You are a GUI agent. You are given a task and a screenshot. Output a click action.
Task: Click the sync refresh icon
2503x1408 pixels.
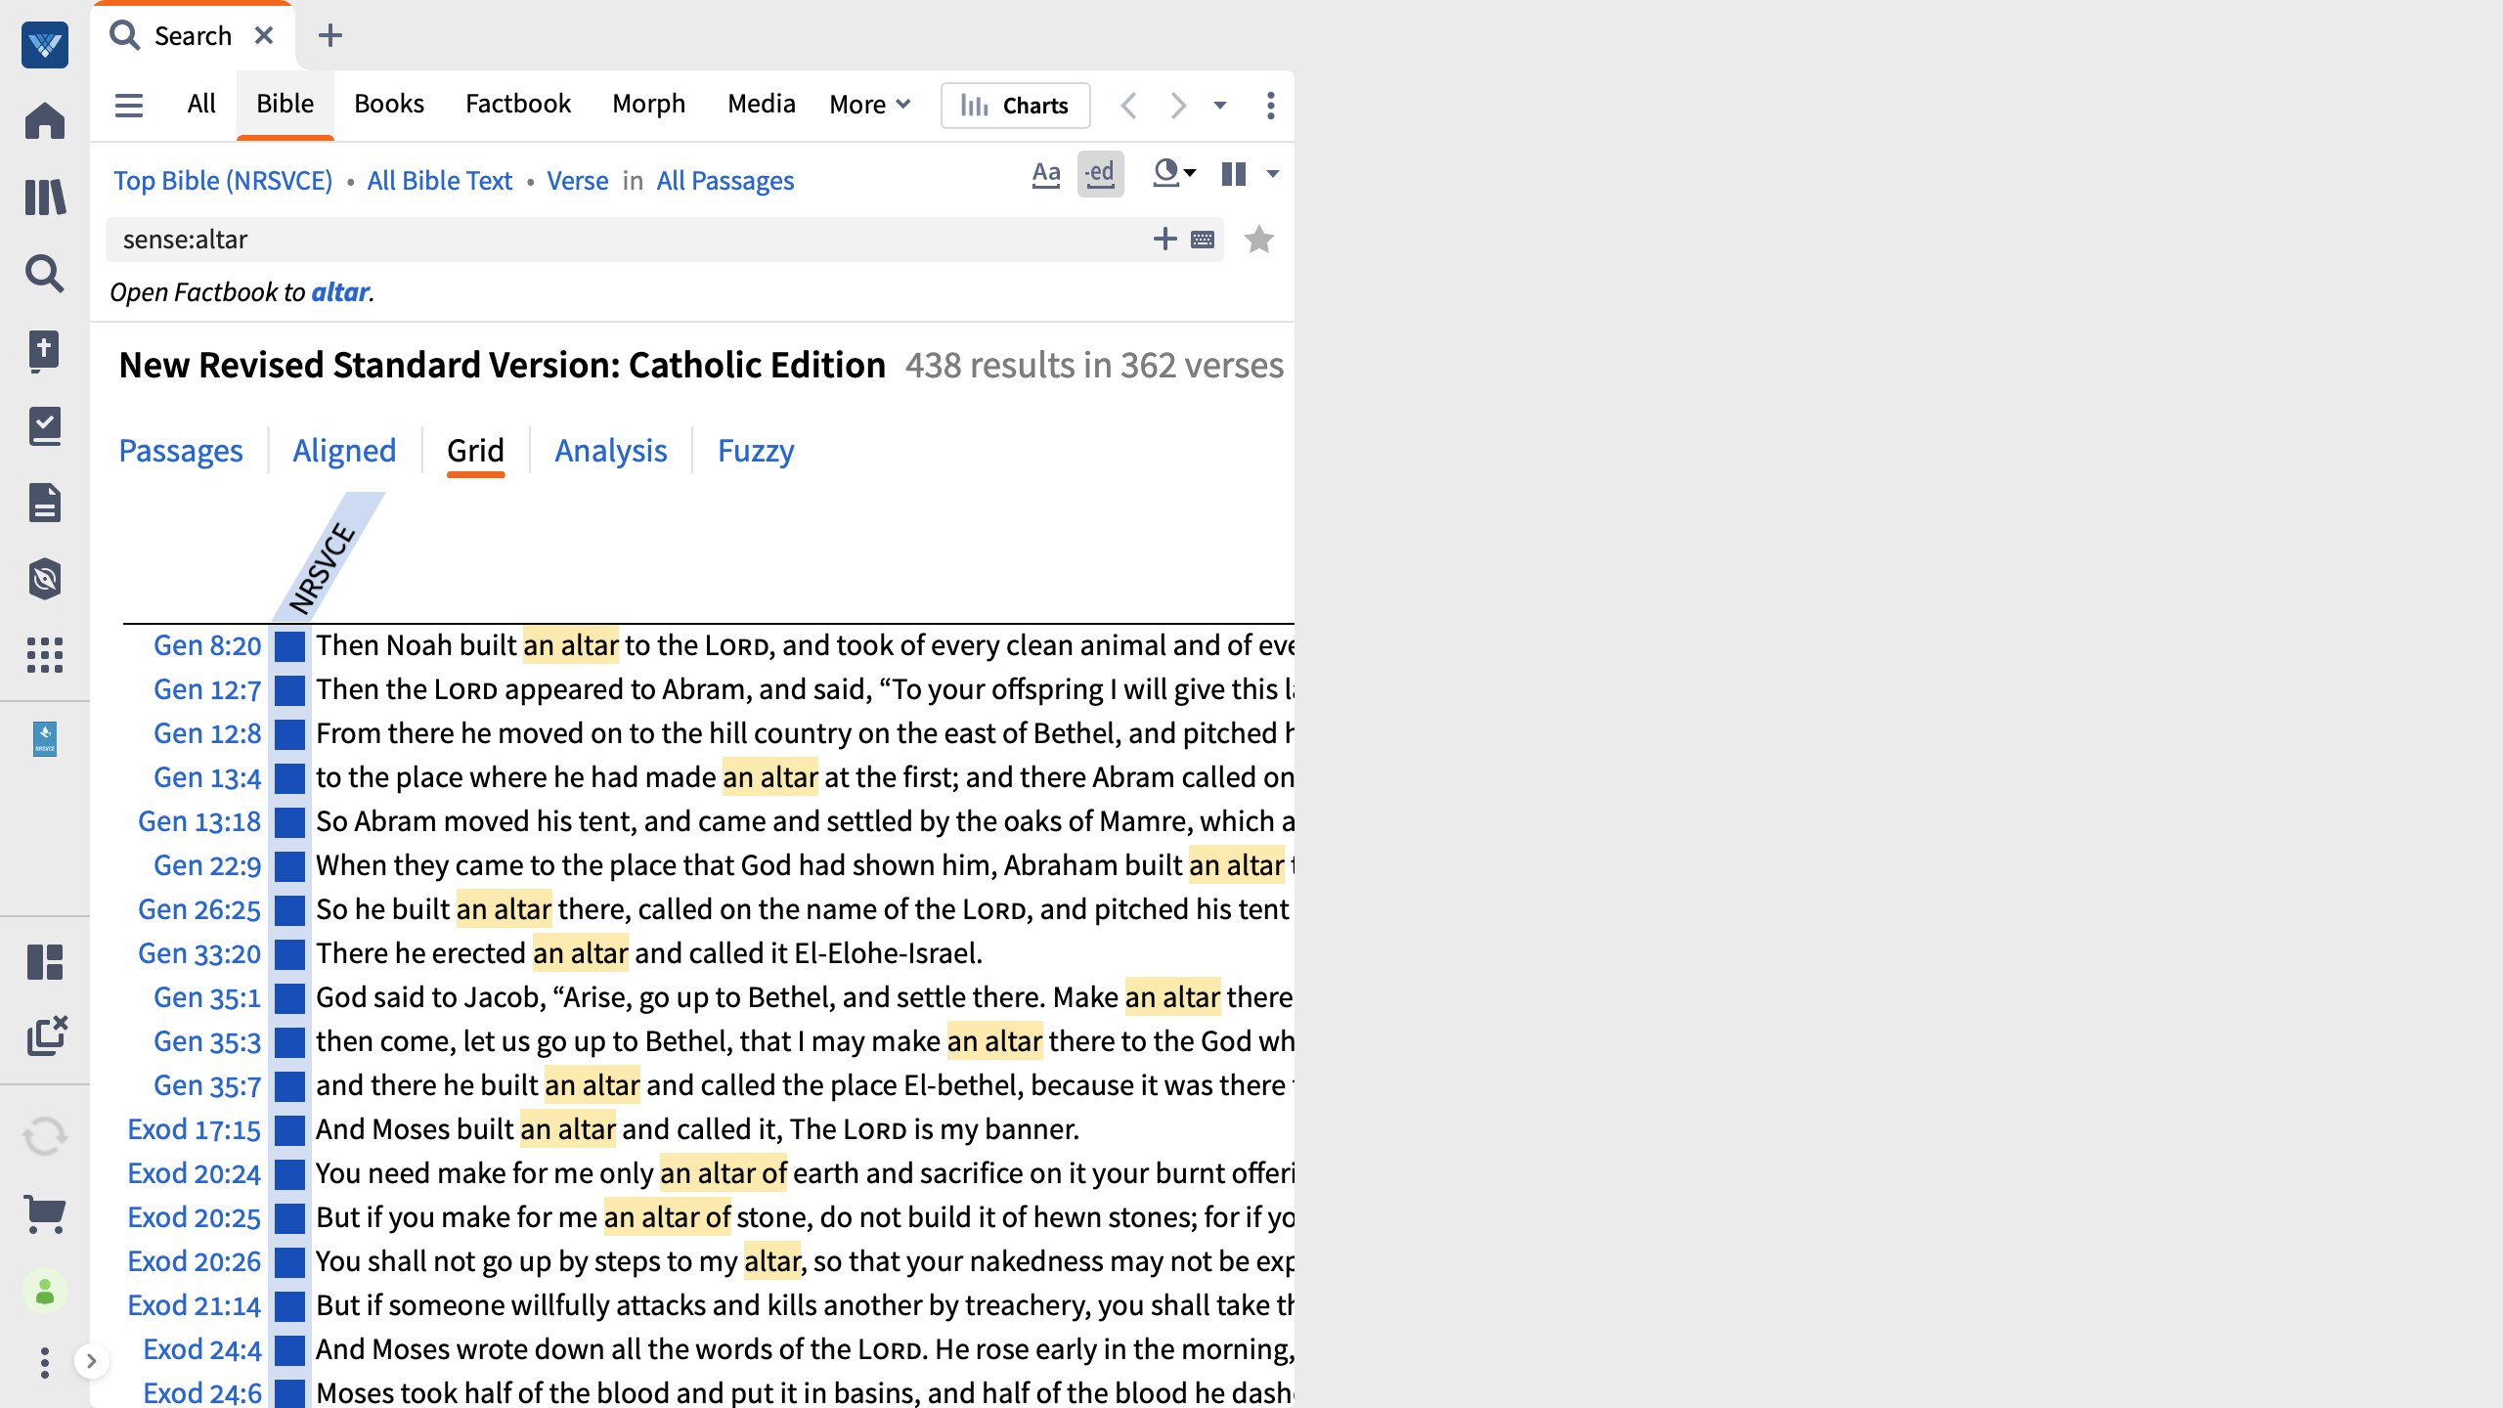point(45,1136)
